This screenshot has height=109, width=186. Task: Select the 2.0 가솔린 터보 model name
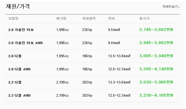coord(21,30)
